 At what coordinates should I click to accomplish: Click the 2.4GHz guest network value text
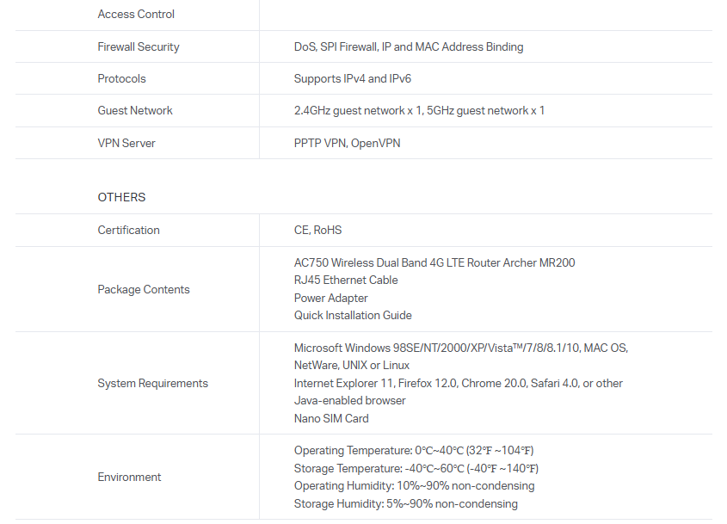coord(419,110)
